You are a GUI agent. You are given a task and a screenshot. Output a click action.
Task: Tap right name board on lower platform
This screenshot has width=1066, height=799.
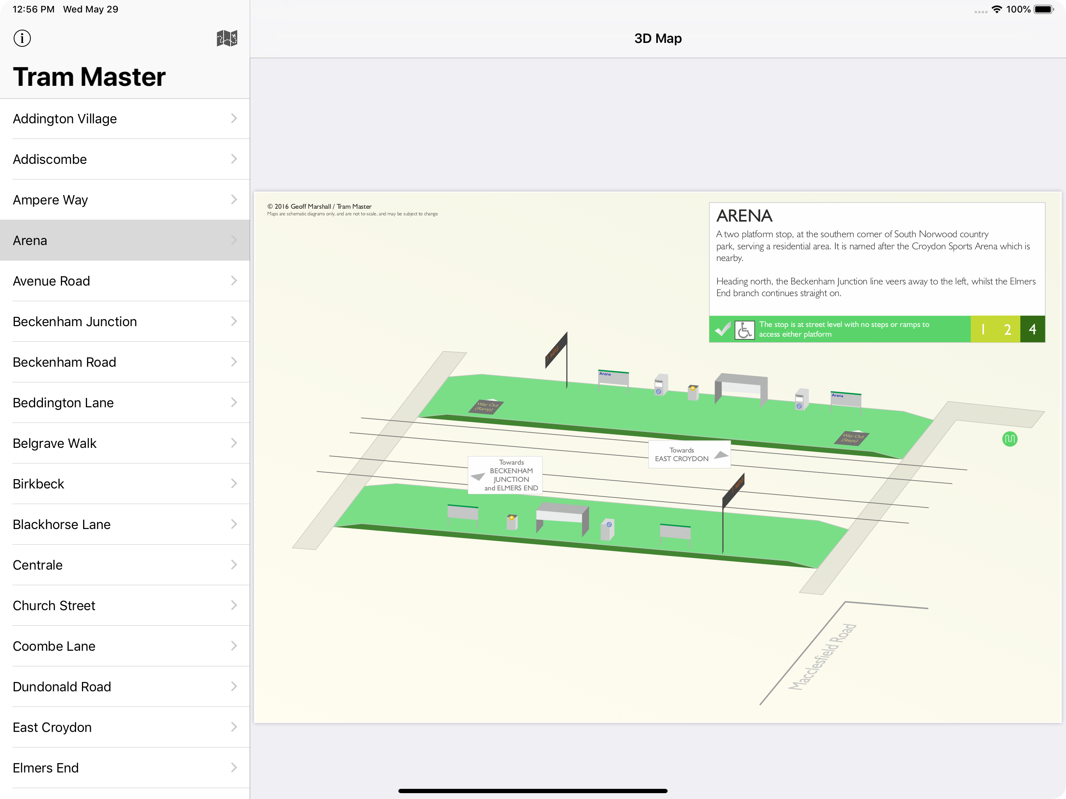click(x=675, y=534)
